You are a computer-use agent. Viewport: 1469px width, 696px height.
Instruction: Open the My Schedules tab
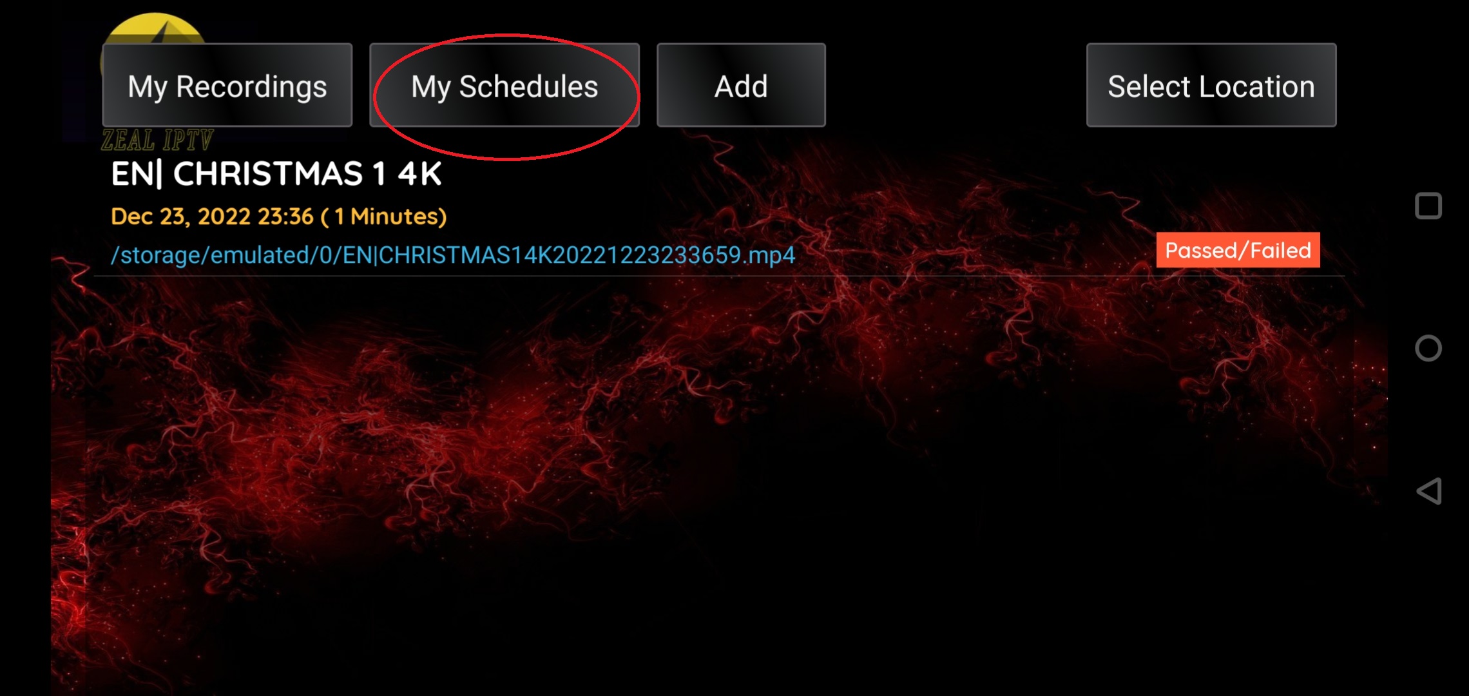click(504, 85)
